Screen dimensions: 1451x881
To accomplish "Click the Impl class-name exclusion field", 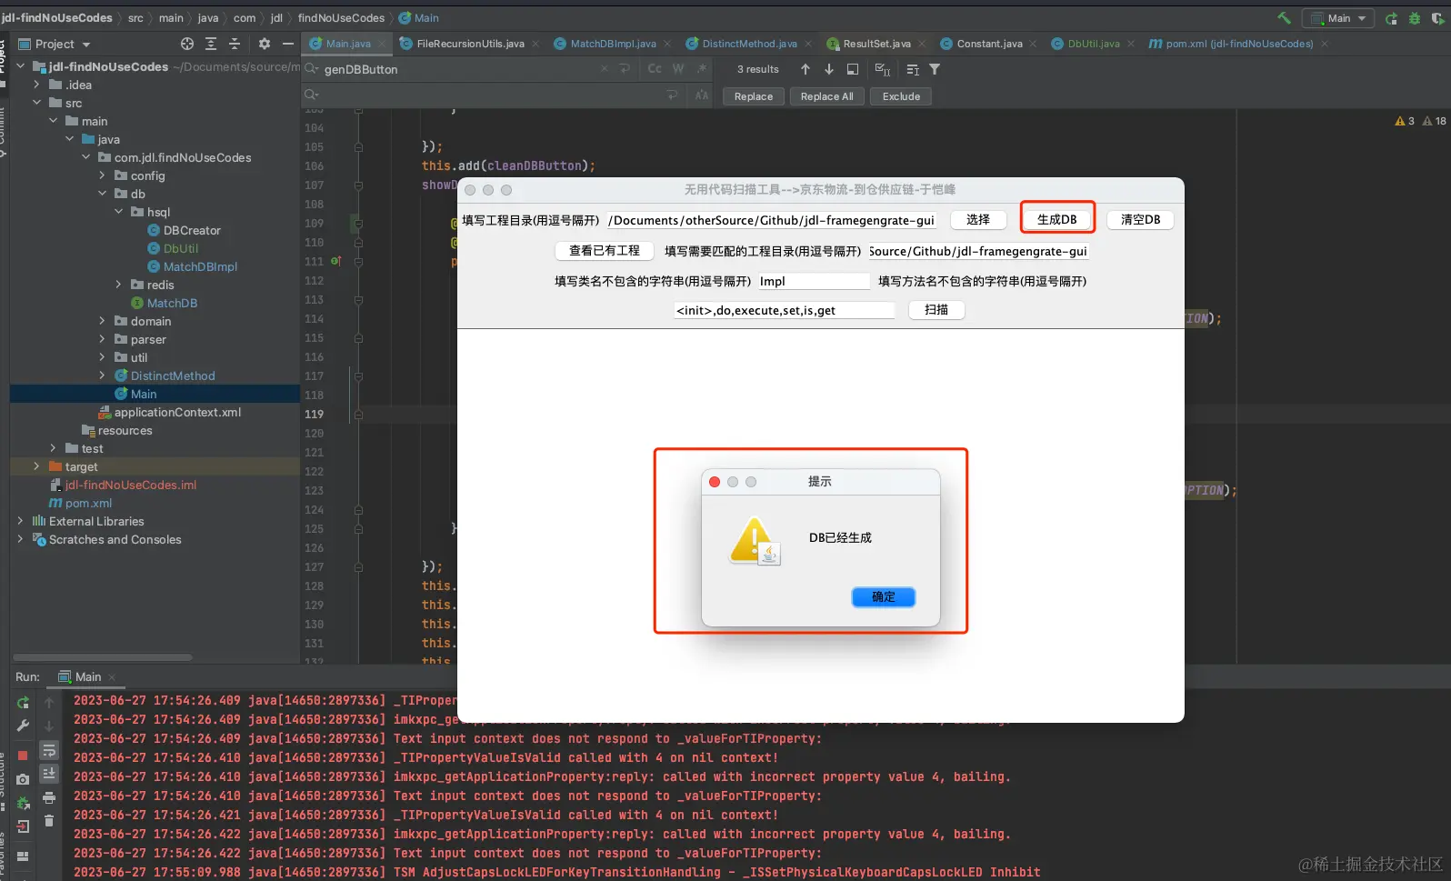I will pyautogui.click(x=813, y=281).
